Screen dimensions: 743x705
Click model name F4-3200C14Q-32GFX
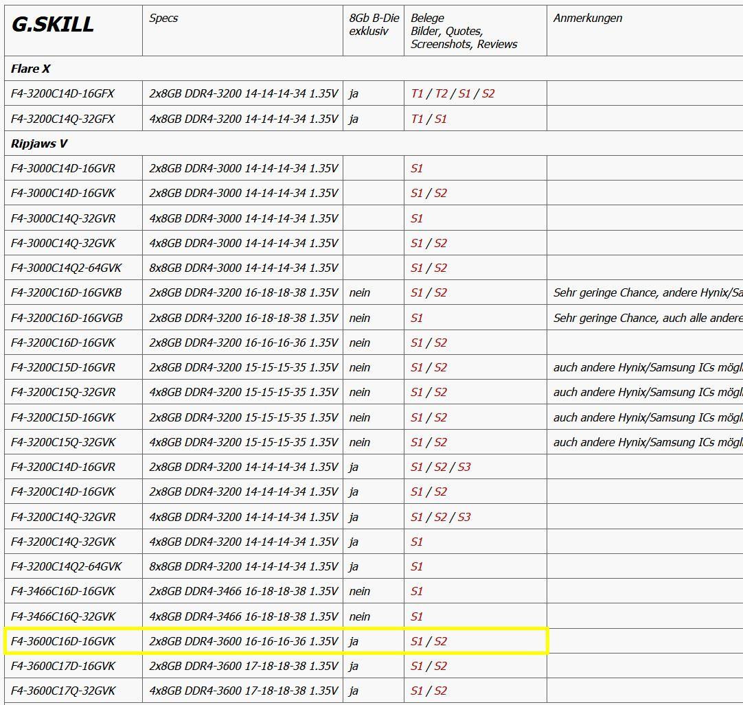click(62, 119)
